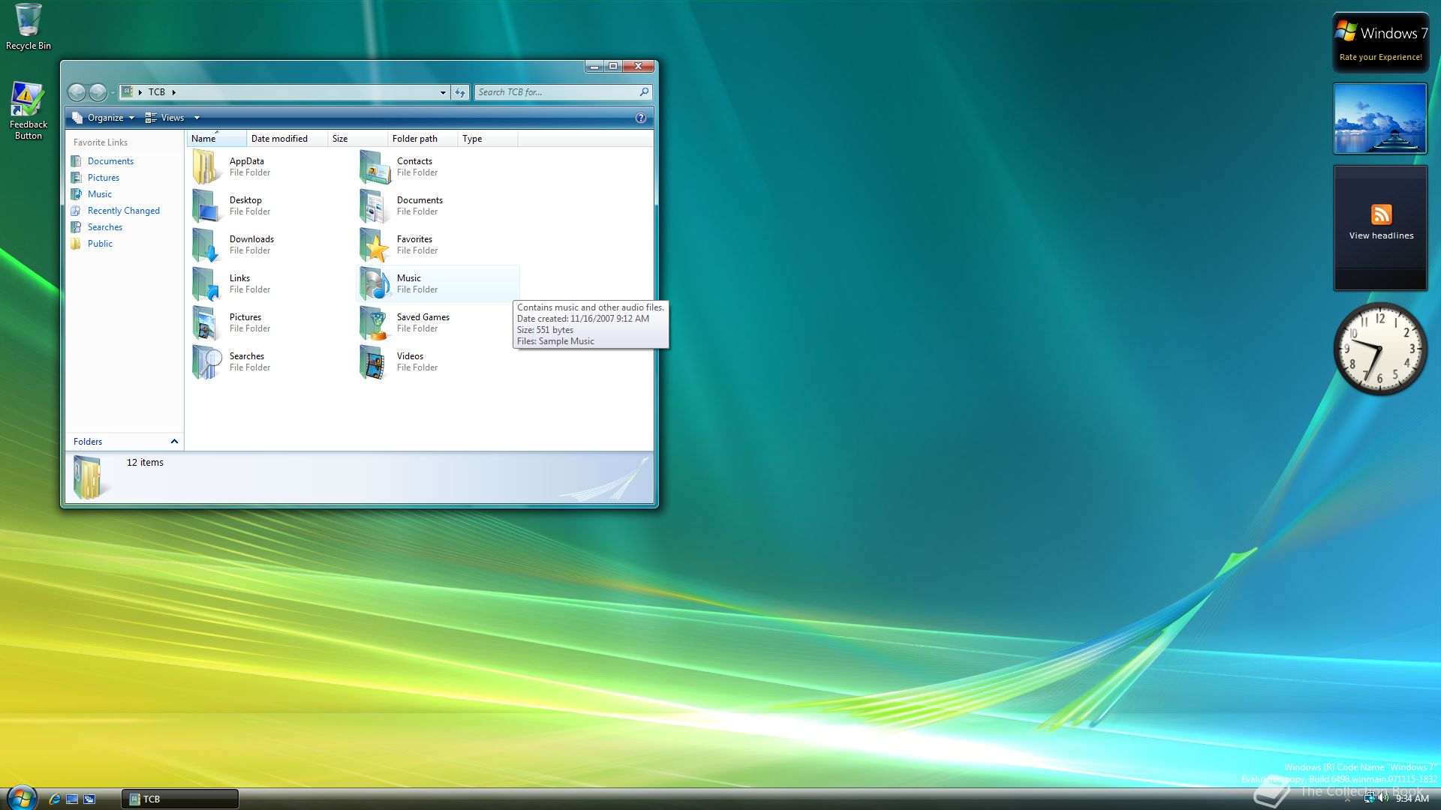Click the Views button
This screenshot has width=1441, height=810.
[x=165, y=118]
